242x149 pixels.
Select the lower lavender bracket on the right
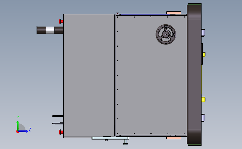click(x=203, y=118)
